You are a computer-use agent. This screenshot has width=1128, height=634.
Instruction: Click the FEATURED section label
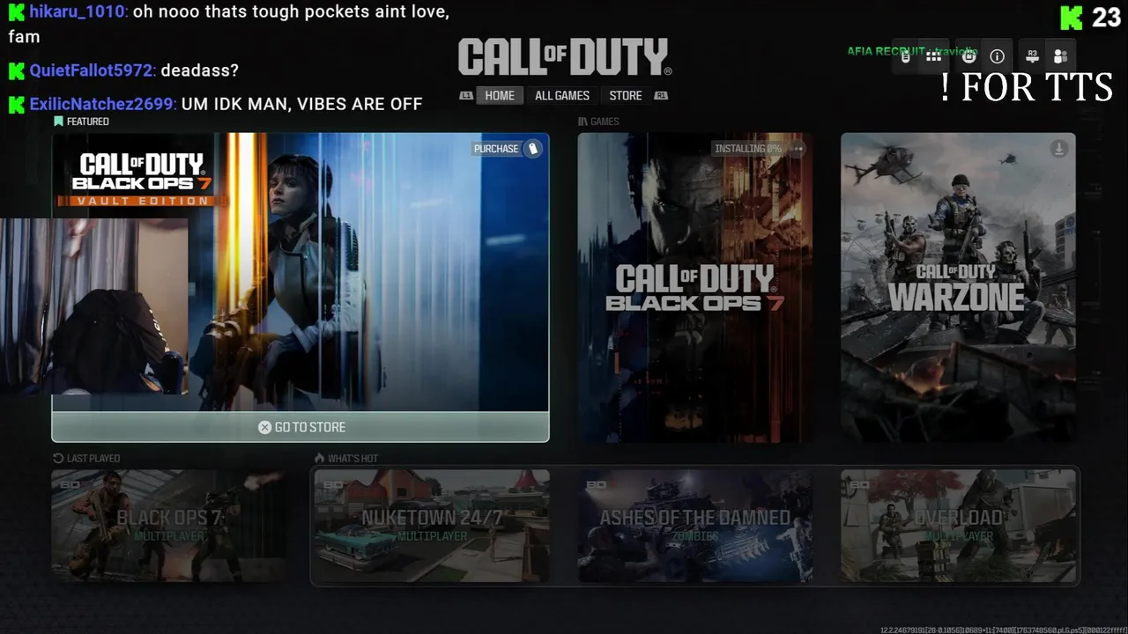click(88, 122)
